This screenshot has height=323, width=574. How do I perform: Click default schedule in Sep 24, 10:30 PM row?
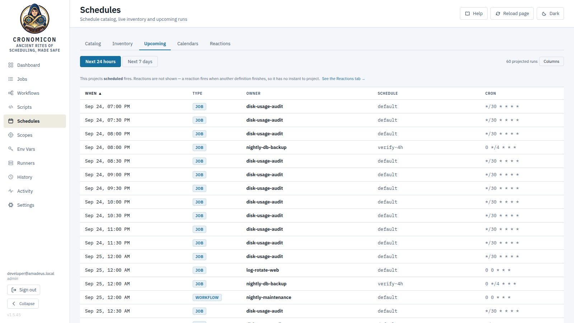[387, 216]
